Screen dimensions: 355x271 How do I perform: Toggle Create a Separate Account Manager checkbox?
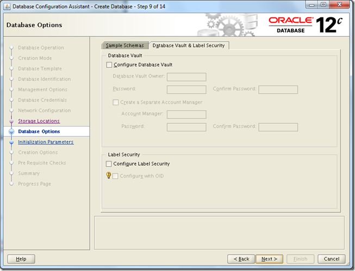[115, 102]
